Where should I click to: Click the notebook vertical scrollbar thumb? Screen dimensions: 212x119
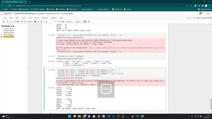[211, 104]
